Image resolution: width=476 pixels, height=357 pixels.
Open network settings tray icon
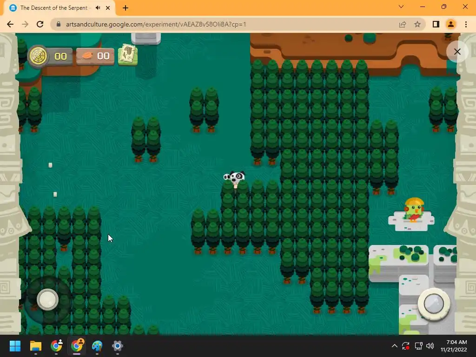point(419,346)
